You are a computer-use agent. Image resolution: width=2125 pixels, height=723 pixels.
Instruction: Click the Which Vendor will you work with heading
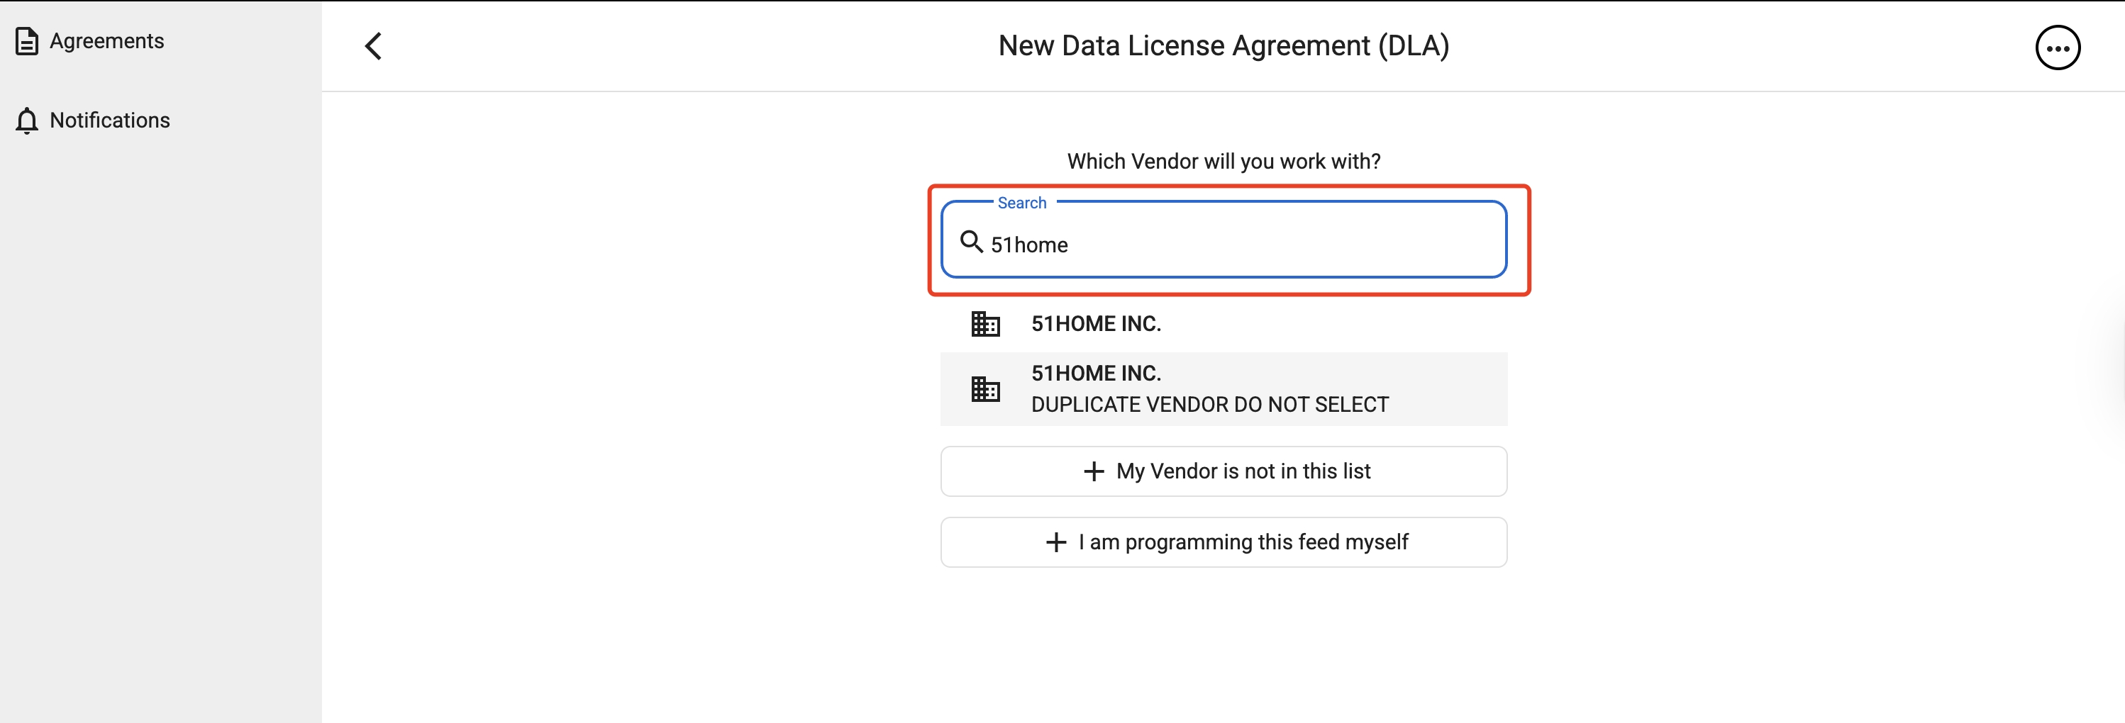tap(1223, 162)
